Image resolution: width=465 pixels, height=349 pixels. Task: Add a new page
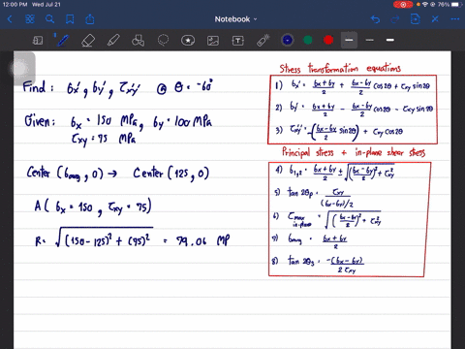(415, 19)
